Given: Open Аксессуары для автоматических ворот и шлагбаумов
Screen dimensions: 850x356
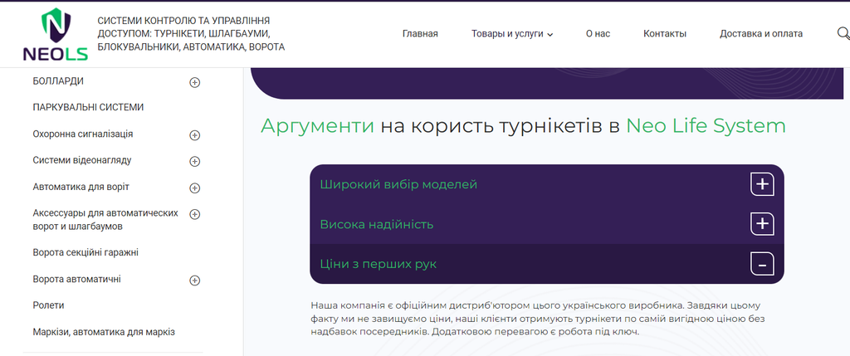Looking at the screenshot, I should point(105,219).
